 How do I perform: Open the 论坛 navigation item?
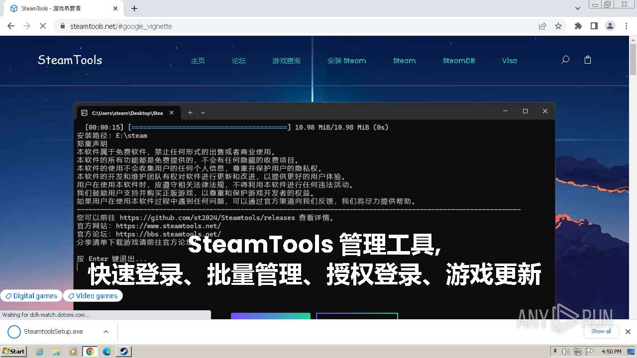(239, 61)
